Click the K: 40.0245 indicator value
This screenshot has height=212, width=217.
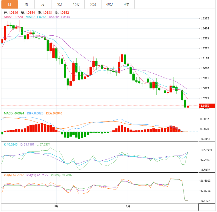[x=11, y=144]
